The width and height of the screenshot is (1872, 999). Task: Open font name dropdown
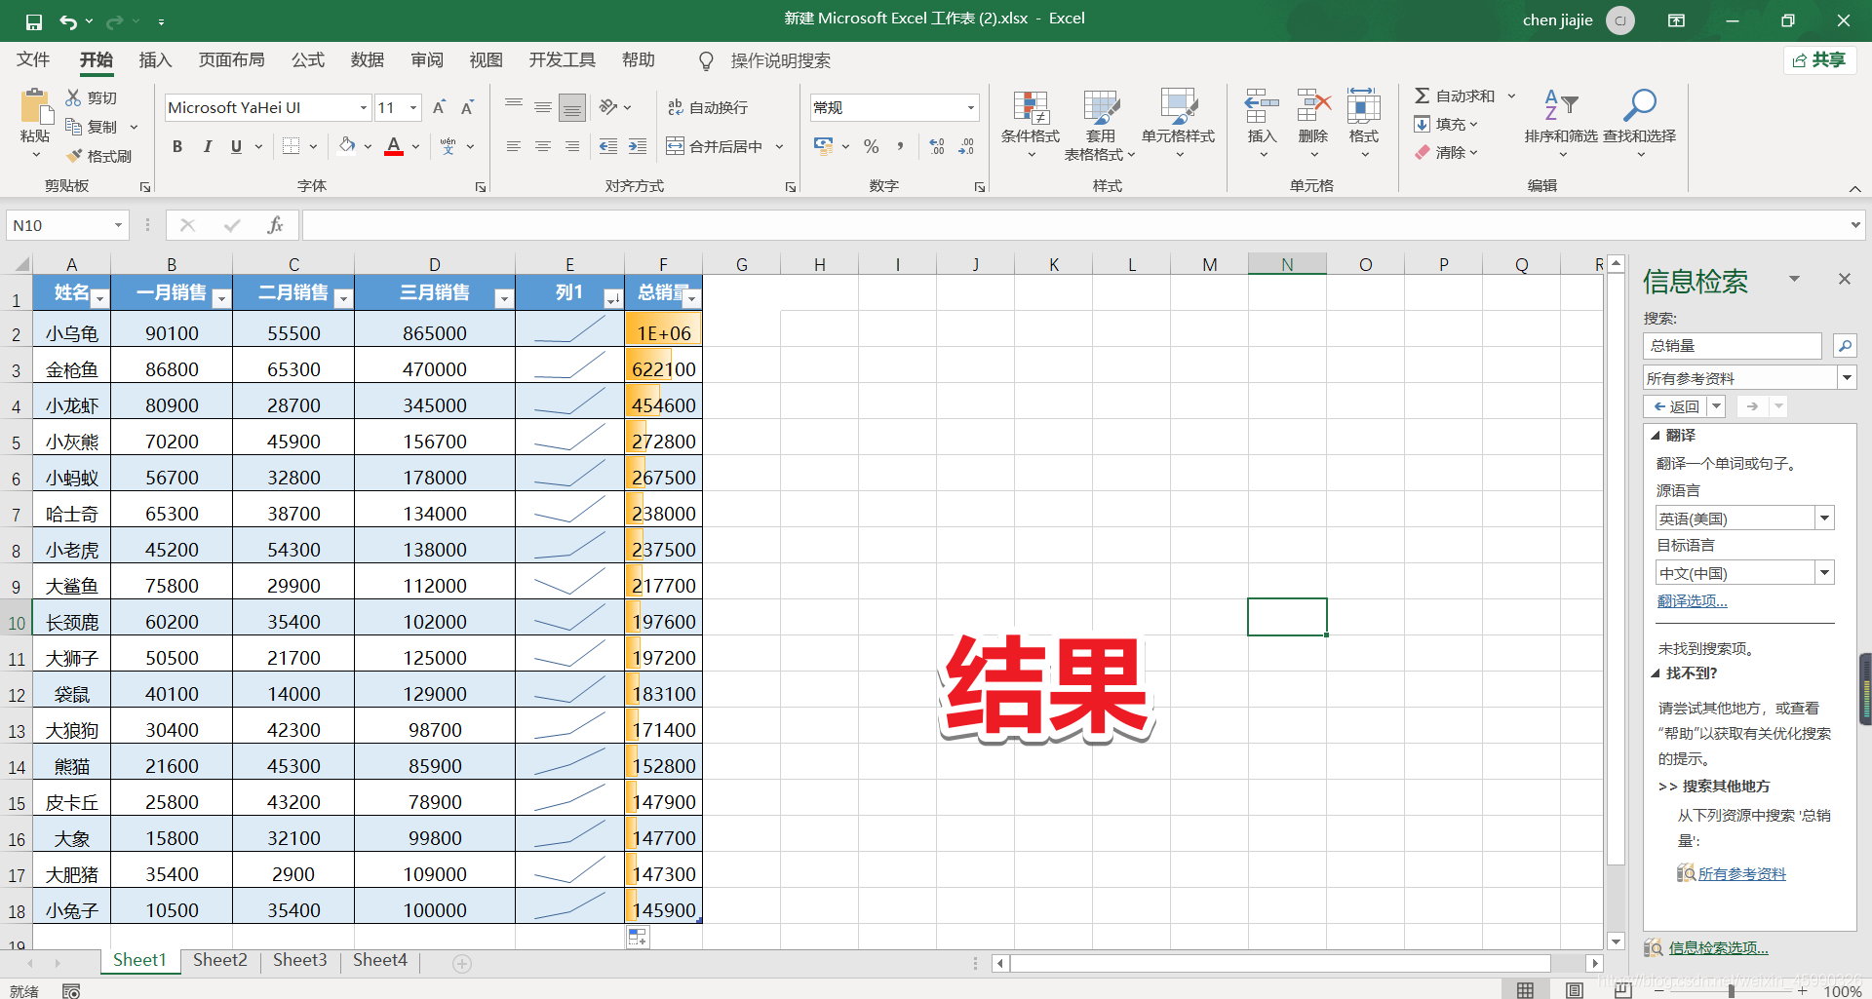(364, 107)
